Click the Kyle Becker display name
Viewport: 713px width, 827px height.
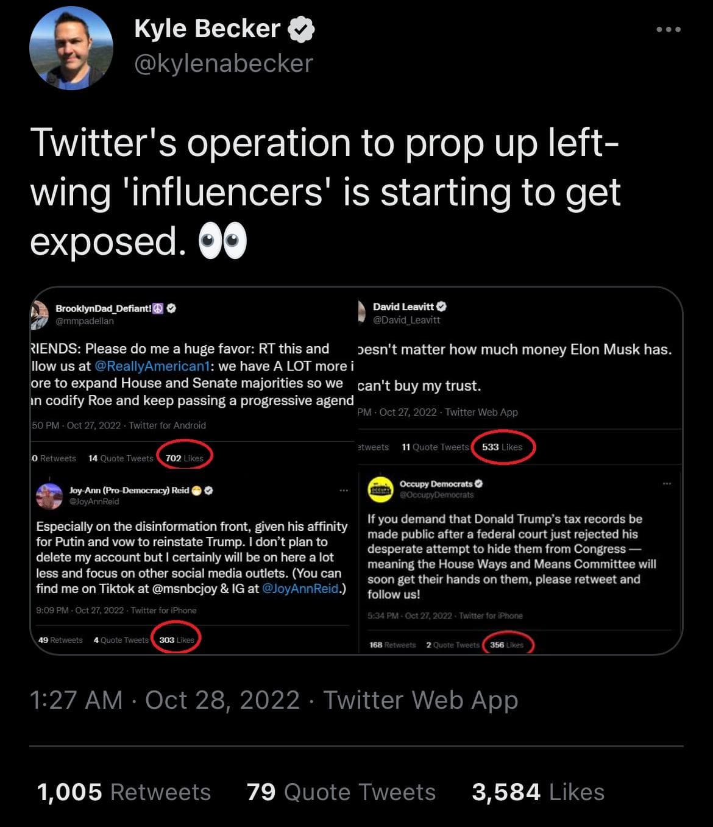click(207, 29)
